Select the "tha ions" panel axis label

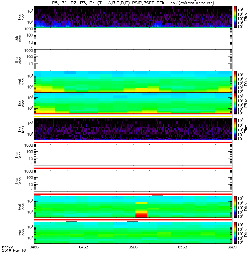click(x=21, y=129)
